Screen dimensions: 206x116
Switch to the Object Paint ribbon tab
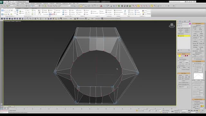point(34,8)
